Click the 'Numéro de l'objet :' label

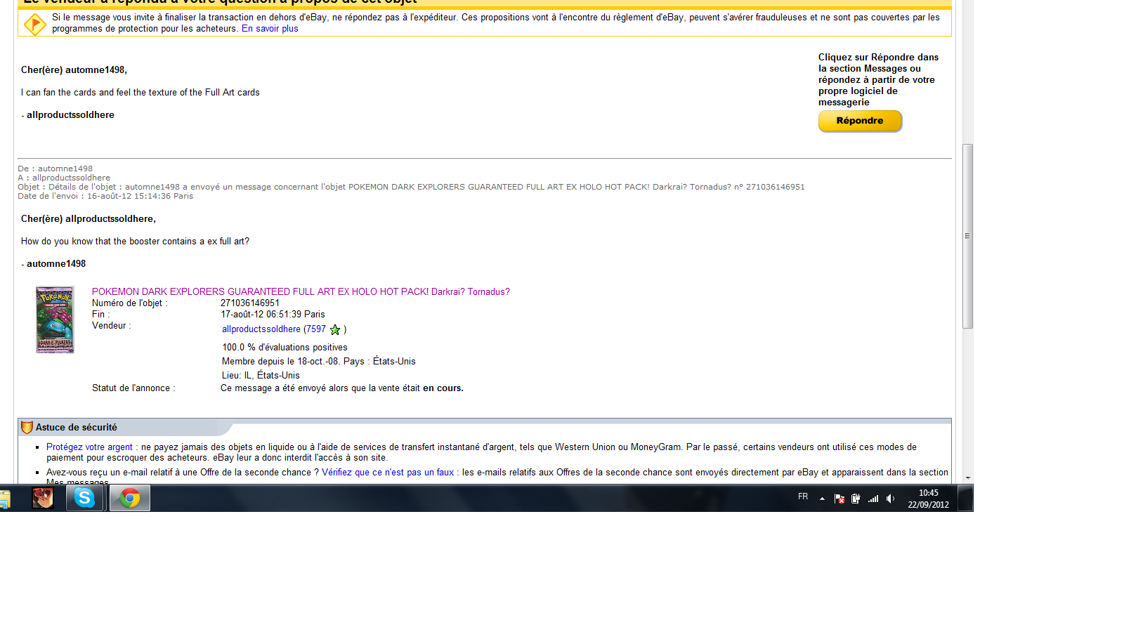(x=130, y=303)
